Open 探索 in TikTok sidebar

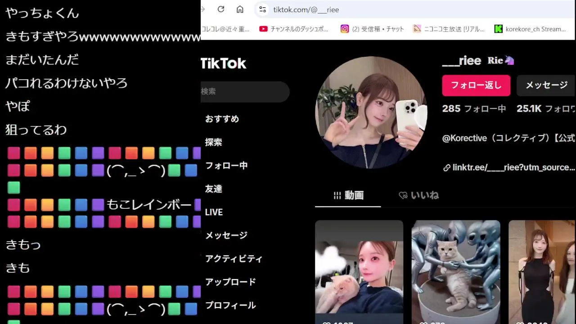tap(213, 142)
